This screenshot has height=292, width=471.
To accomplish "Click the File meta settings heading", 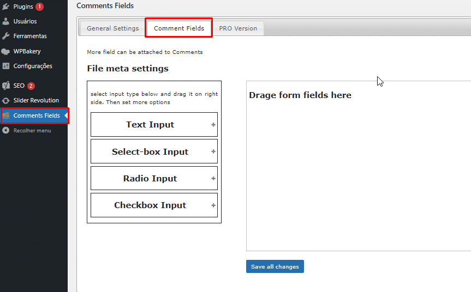I will tap(128, 68).
